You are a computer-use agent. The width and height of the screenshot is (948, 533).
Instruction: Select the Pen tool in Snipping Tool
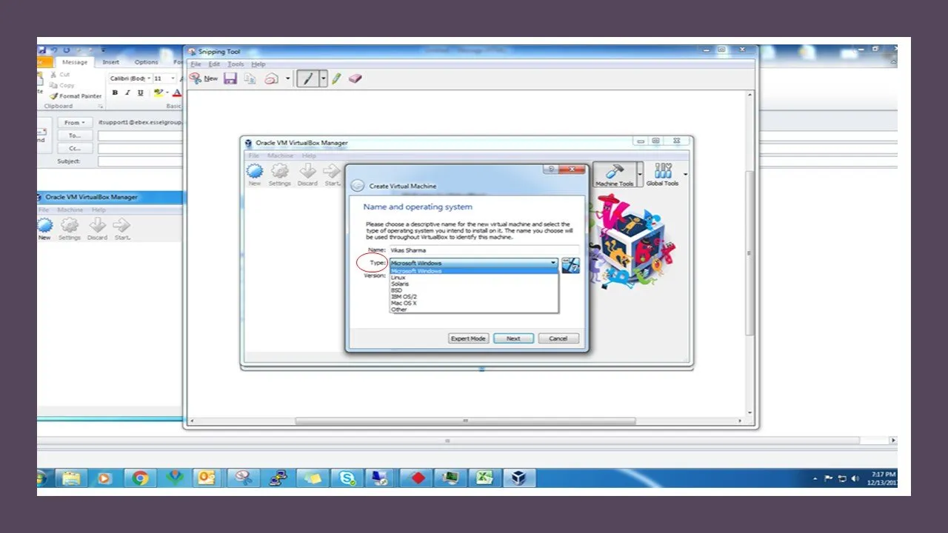(x=308, y=78)
